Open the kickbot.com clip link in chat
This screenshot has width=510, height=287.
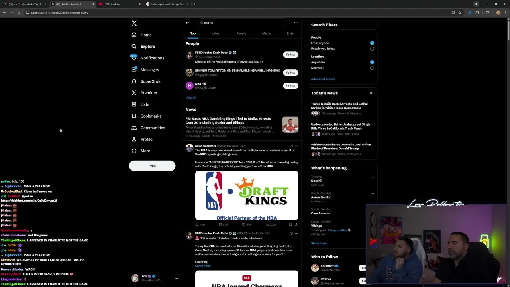(x=29, y=201)
